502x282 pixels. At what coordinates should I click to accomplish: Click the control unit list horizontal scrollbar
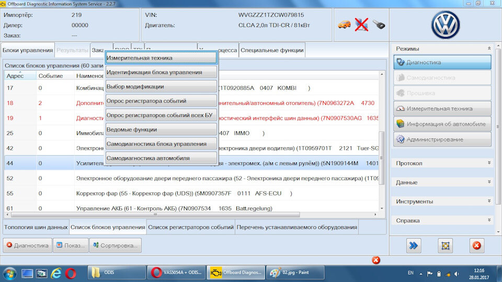[x=155, y=215]
